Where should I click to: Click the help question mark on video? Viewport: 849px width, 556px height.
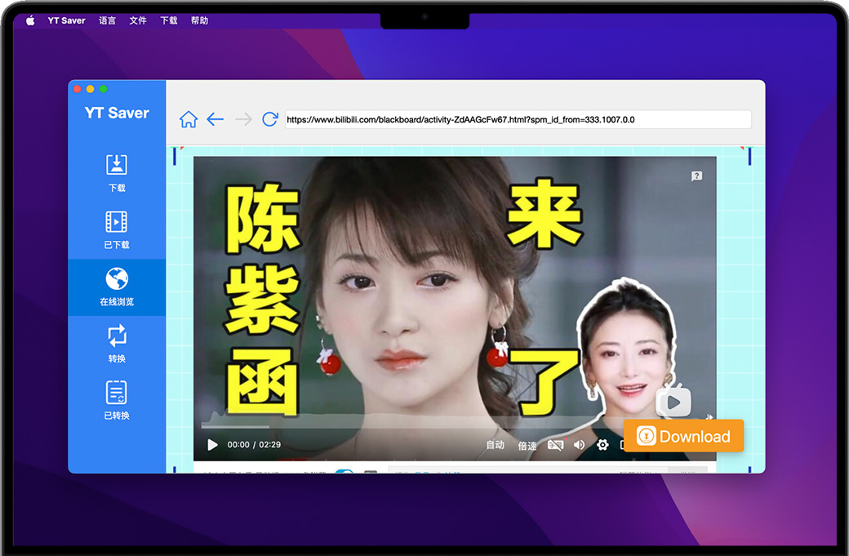coord(696,176)
